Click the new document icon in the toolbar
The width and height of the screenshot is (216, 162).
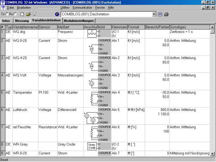(x=22, y=14)
